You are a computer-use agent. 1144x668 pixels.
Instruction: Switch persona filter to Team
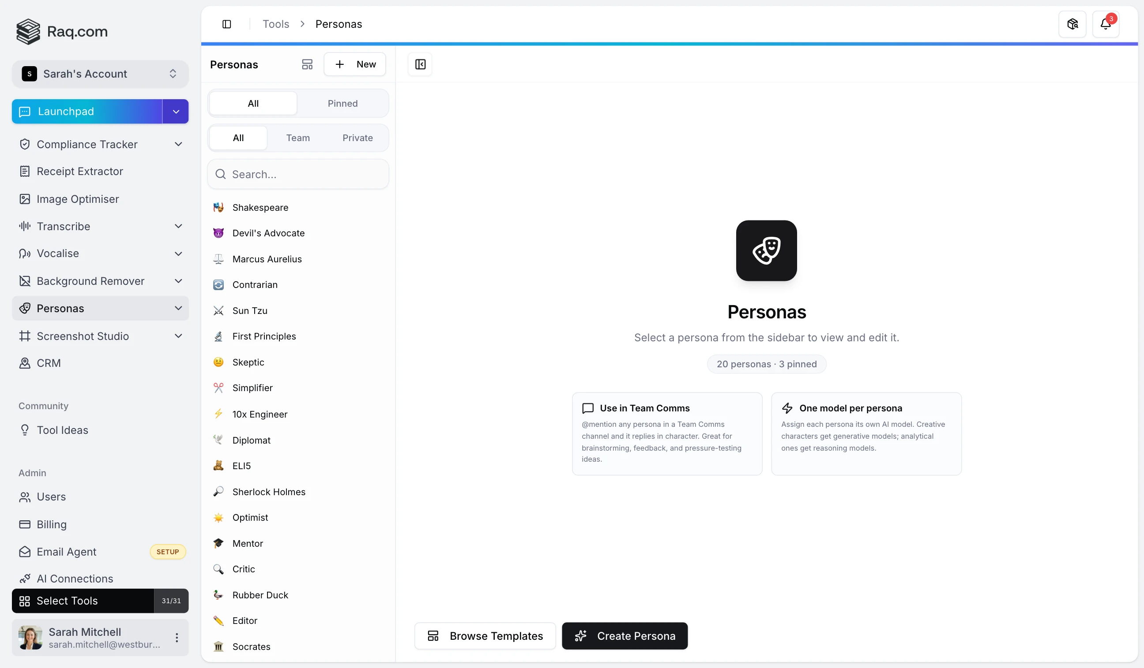coord(298,138)
